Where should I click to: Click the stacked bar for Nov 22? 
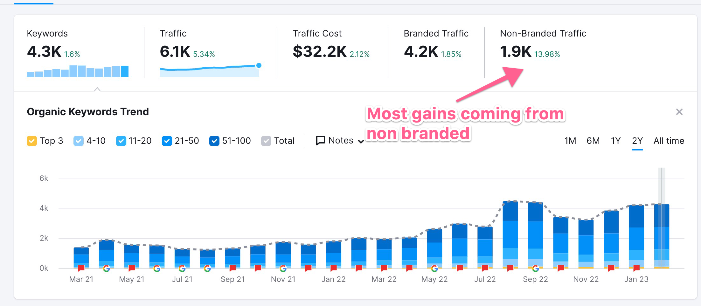(x=586, y=244)
